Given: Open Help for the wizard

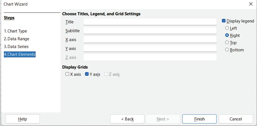Looking at the screenshot, I should pyautogui.click(x=23, y=119).
